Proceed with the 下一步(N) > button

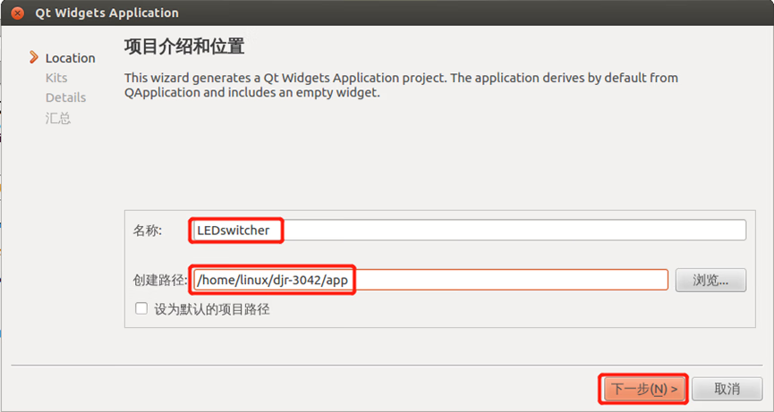(x=643, y=390)
